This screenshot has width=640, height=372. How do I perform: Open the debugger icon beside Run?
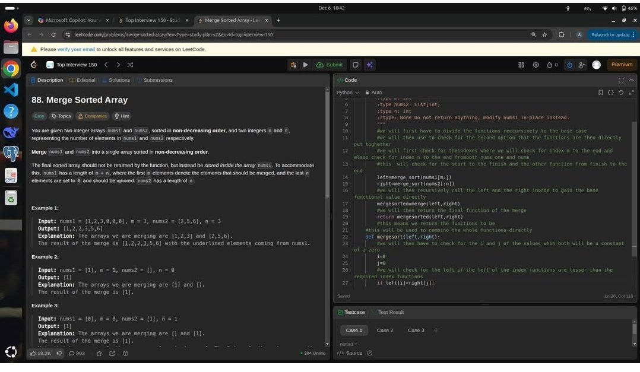tap(293, 65)
